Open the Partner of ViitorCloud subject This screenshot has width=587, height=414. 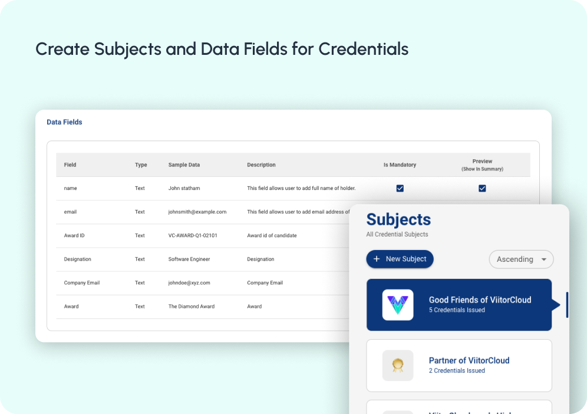pos(469,361)
